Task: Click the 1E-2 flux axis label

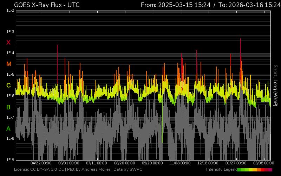Action: [x=11, y=11]
